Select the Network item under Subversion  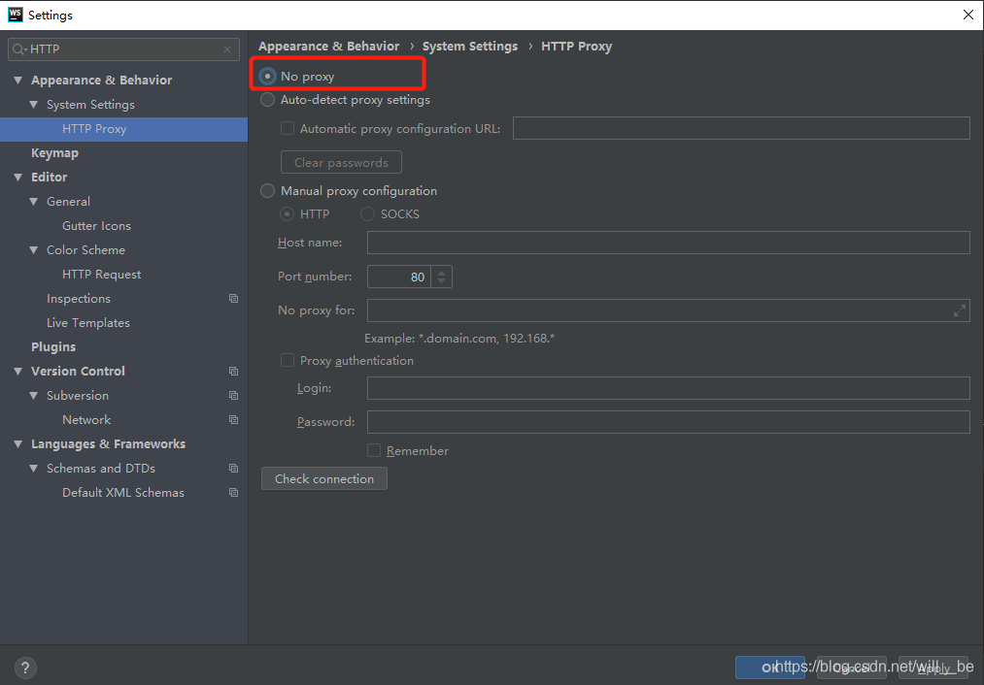click(86, 420)
